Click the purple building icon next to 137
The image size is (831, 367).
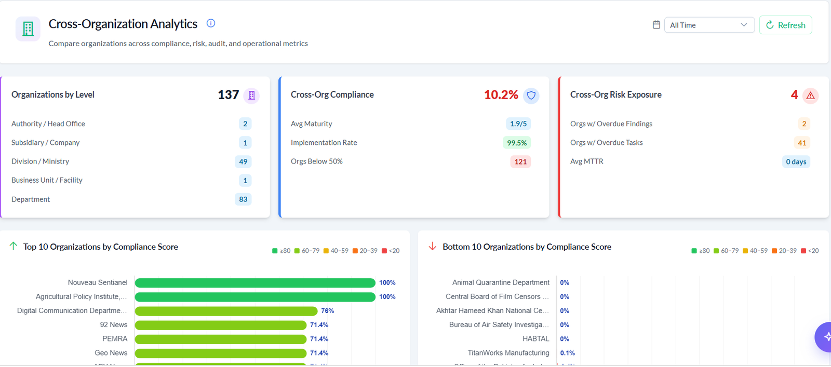coord(251,96)
